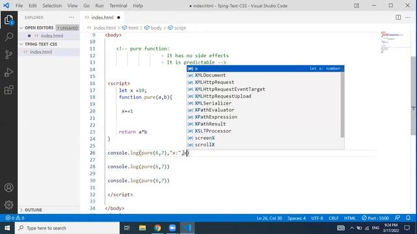Open Zoom from taskbar
The image size is (417, 234).
(x=172, y=228)
